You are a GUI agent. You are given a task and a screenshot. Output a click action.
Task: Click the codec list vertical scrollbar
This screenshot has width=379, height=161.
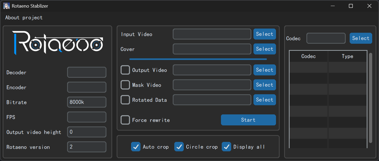(x=371, y=98)
